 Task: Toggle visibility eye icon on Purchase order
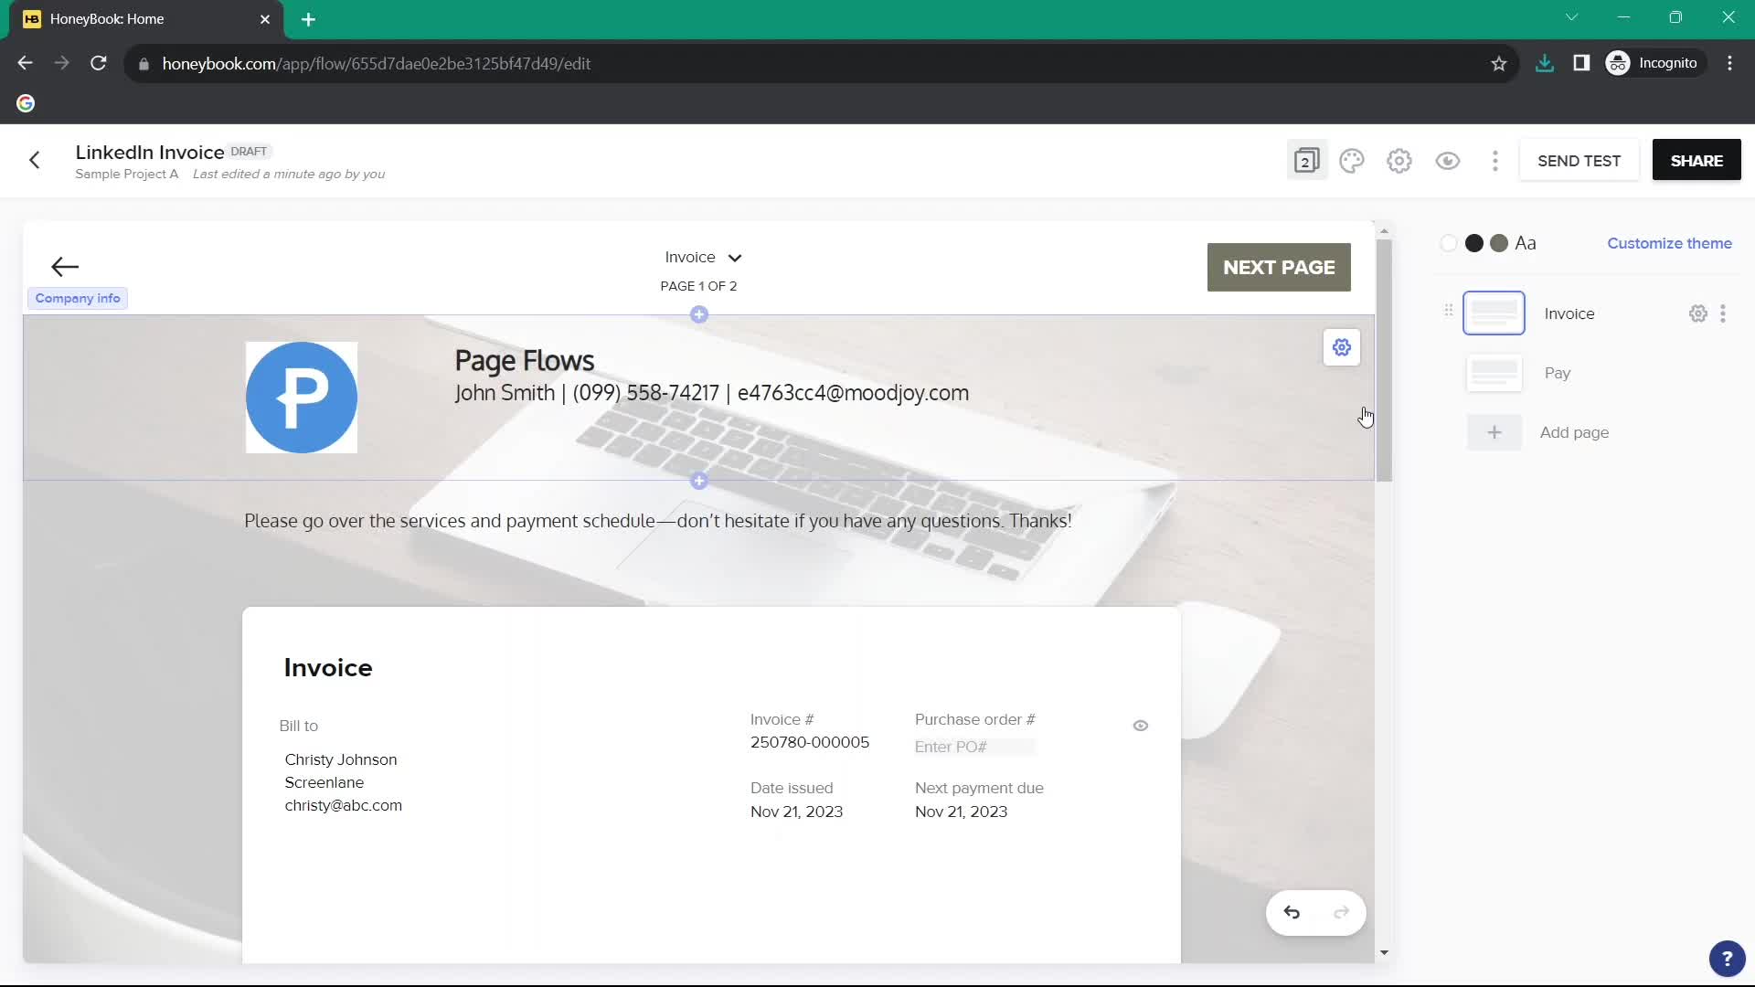point(1140,725)
